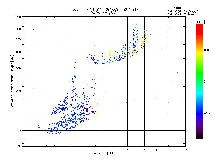The width and height of the screenshot is (218, 163).
Task: Click the 'Stationary phase Virtual Height [km]' axis label
Action: pos(12,81)
